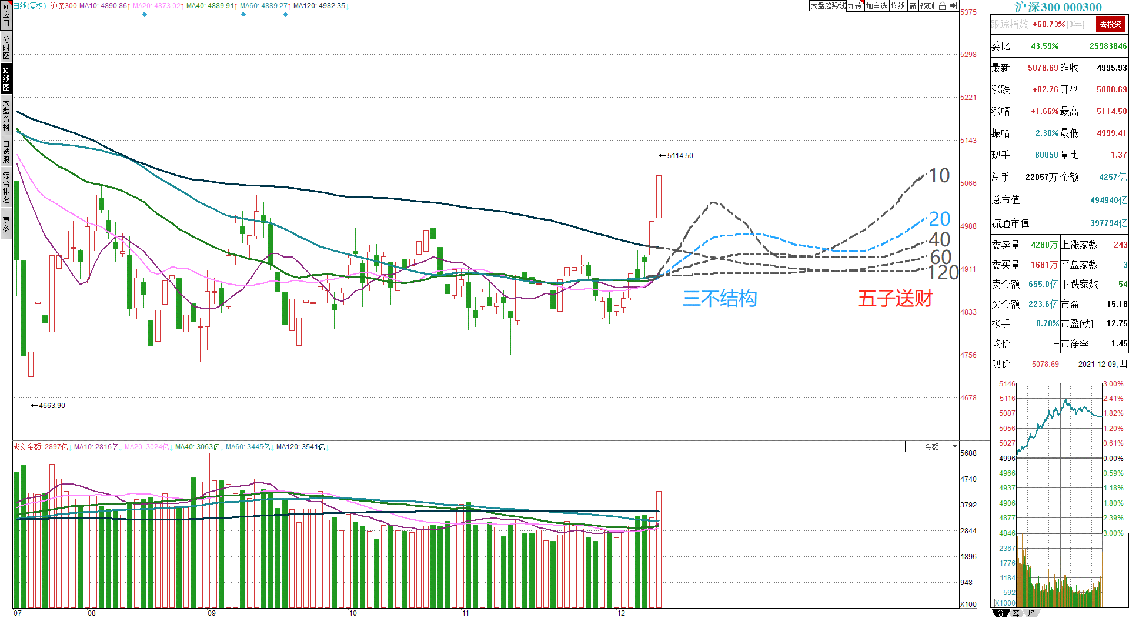Click the 预测 forecast button
The height and width of the screenshot is (618, 1129).
point(927,6)
